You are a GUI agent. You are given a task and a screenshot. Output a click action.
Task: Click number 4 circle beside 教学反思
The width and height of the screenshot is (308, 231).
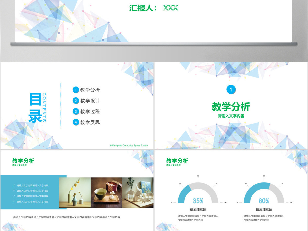pos(76,122)
